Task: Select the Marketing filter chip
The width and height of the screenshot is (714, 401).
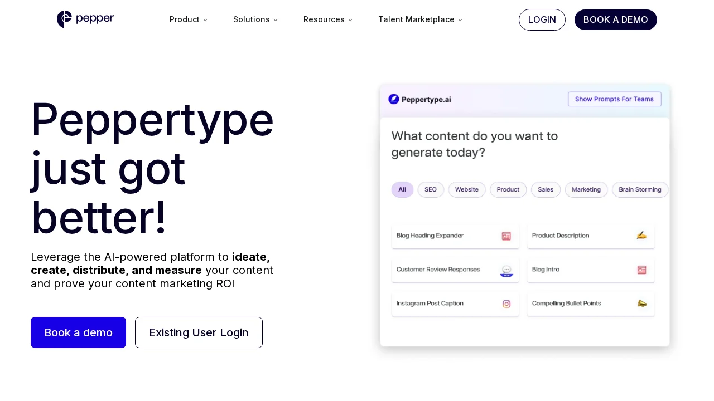Action: tap(586, 189)
